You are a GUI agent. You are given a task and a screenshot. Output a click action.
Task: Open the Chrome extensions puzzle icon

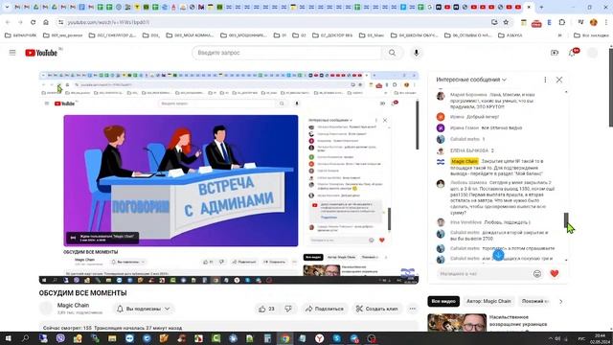562,22
